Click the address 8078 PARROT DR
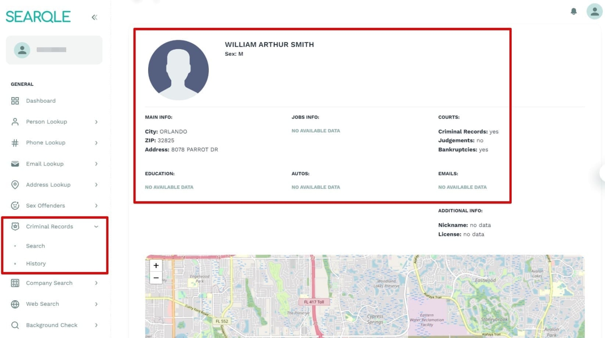 195,149
